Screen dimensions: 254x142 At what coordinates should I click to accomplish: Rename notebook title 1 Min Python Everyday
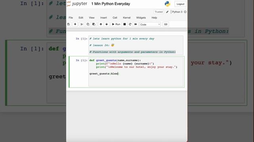tap(111, 4)
